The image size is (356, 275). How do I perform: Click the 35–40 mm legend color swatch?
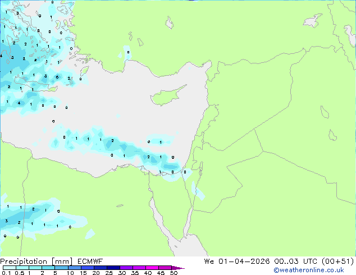[x=139, y=268]
